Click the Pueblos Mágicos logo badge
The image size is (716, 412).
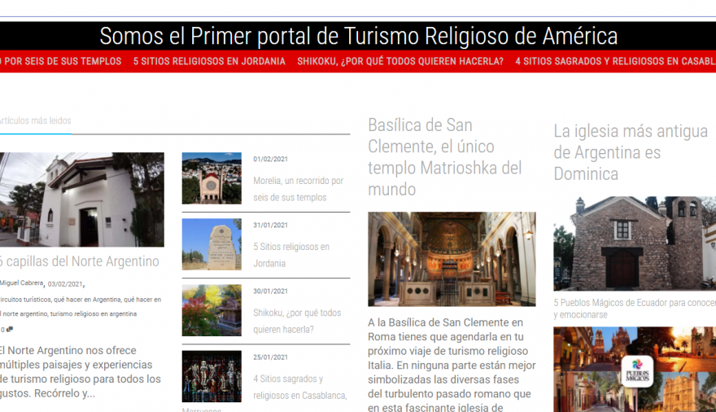point(637,370)
